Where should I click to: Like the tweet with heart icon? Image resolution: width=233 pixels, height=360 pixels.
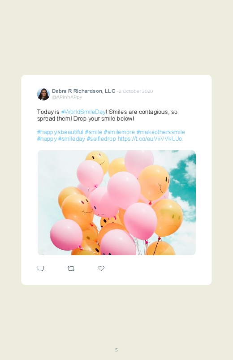click(x=101, y=268)
